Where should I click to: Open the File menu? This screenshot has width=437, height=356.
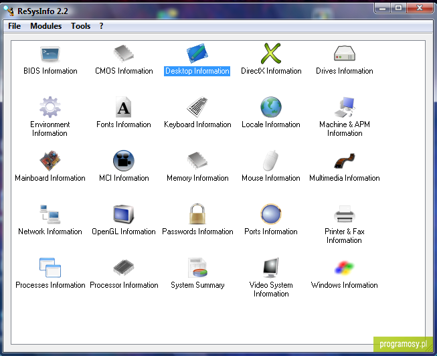(15, 26)
